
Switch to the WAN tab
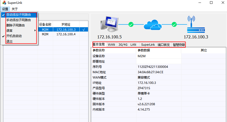pyautogui.click(x=111, y=45)
